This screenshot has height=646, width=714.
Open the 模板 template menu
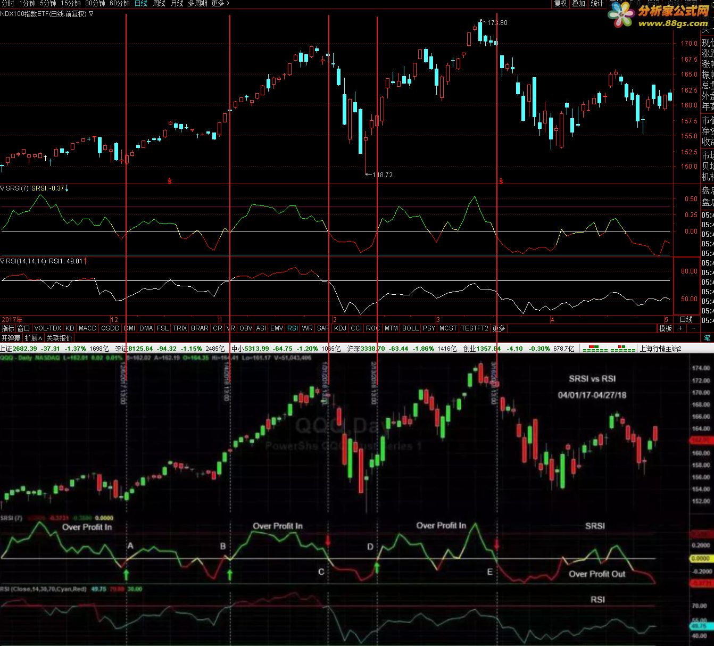point(666,328)
